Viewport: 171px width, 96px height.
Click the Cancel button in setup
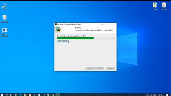coord(110,68)
